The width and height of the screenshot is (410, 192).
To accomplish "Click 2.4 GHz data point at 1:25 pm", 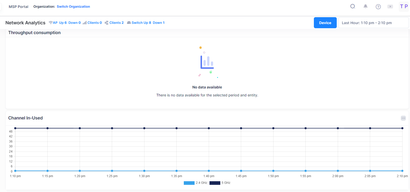I will [x=112, y=171].
